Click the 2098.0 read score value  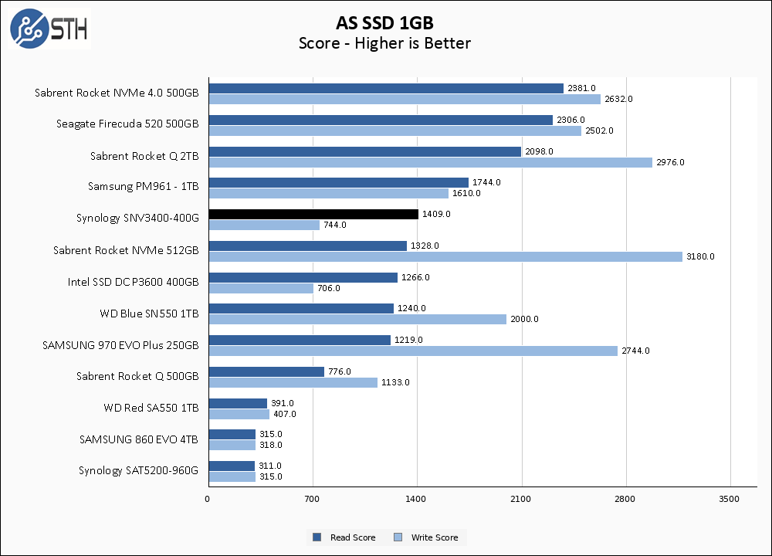click(x=539, y=151)
